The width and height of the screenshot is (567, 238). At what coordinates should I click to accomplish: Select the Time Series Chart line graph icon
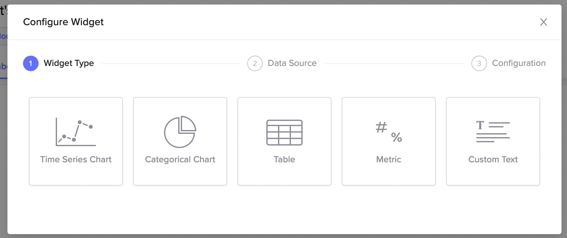pyautogui.click(x=76, y=132)
